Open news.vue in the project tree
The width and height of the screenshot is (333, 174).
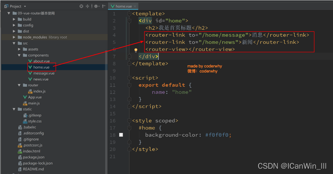pyautogui.click(x=41, y=79)
